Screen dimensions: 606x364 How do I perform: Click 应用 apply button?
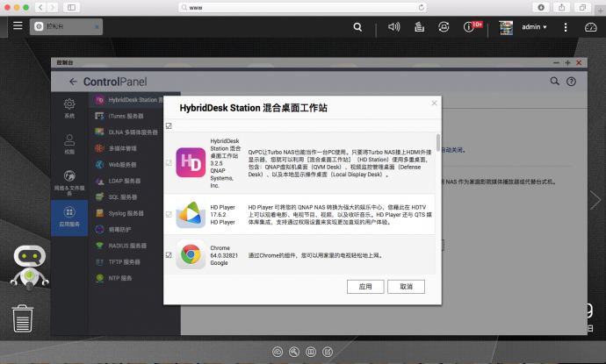pos(365,287)
